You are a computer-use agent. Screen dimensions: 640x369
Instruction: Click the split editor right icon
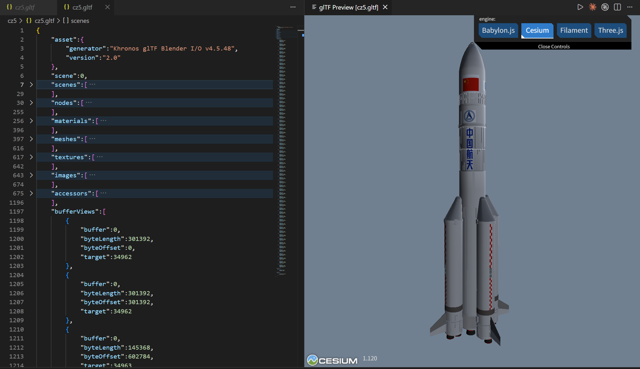pos(617,7)
